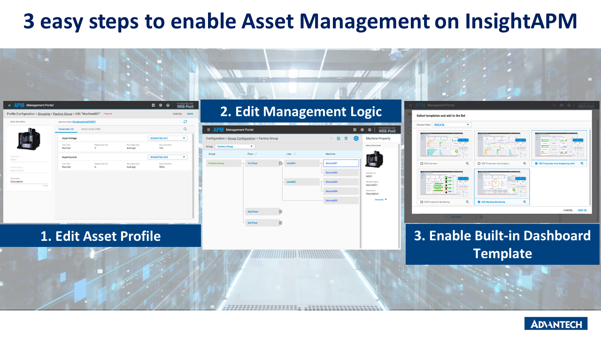Expand the Advanced section in Machine Property
Viewport: 601px width, 338px height.
(381, 200)
